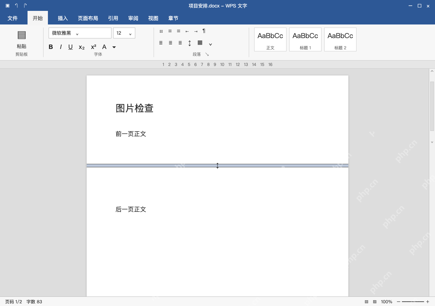Image resolution: width=435 pixels, height=306 pixels.
Task: Zoom in with the plus icon
Action: [428, 302]
